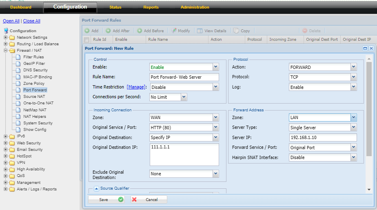Save the new port forward rule
Viewport: 377px width, 210px height.
tap(107, 200)
